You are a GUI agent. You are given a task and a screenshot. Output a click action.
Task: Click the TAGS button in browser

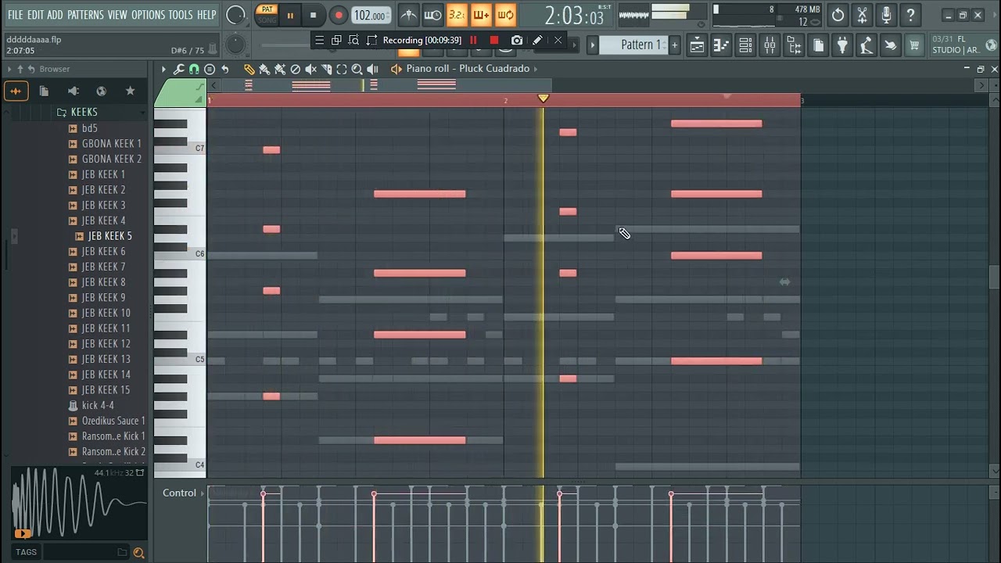[x=26, y=552]
